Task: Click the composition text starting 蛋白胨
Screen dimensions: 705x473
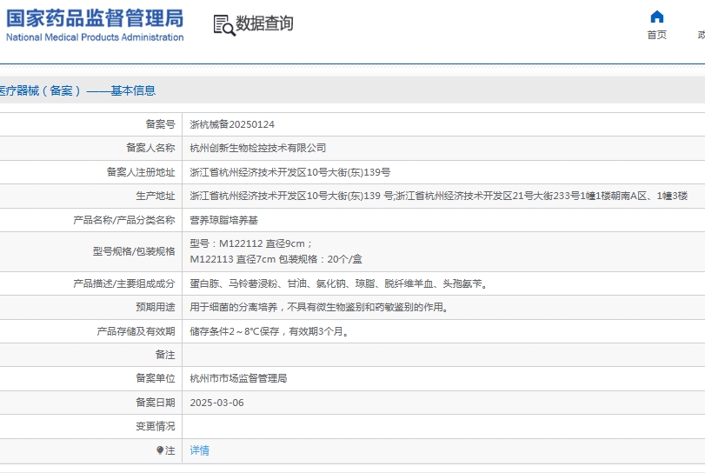Action: pos(339,283)
